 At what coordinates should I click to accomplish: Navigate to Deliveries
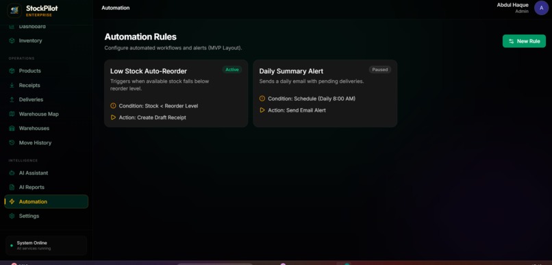pyautogui.click(x=46, y=100)
